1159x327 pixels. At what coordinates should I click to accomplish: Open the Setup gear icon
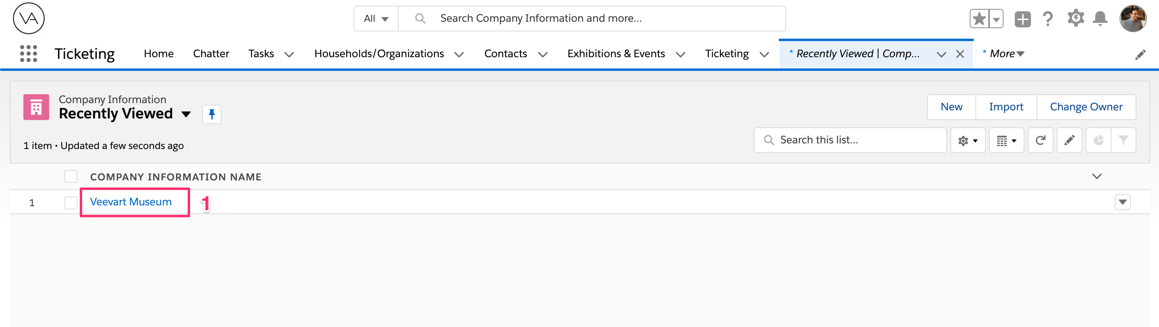click(x=1075, y=18)
